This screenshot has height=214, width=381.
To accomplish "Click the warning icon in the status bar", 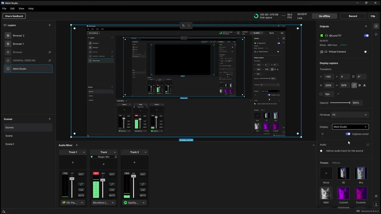I will pyautogui.click(x=4, y=211).
